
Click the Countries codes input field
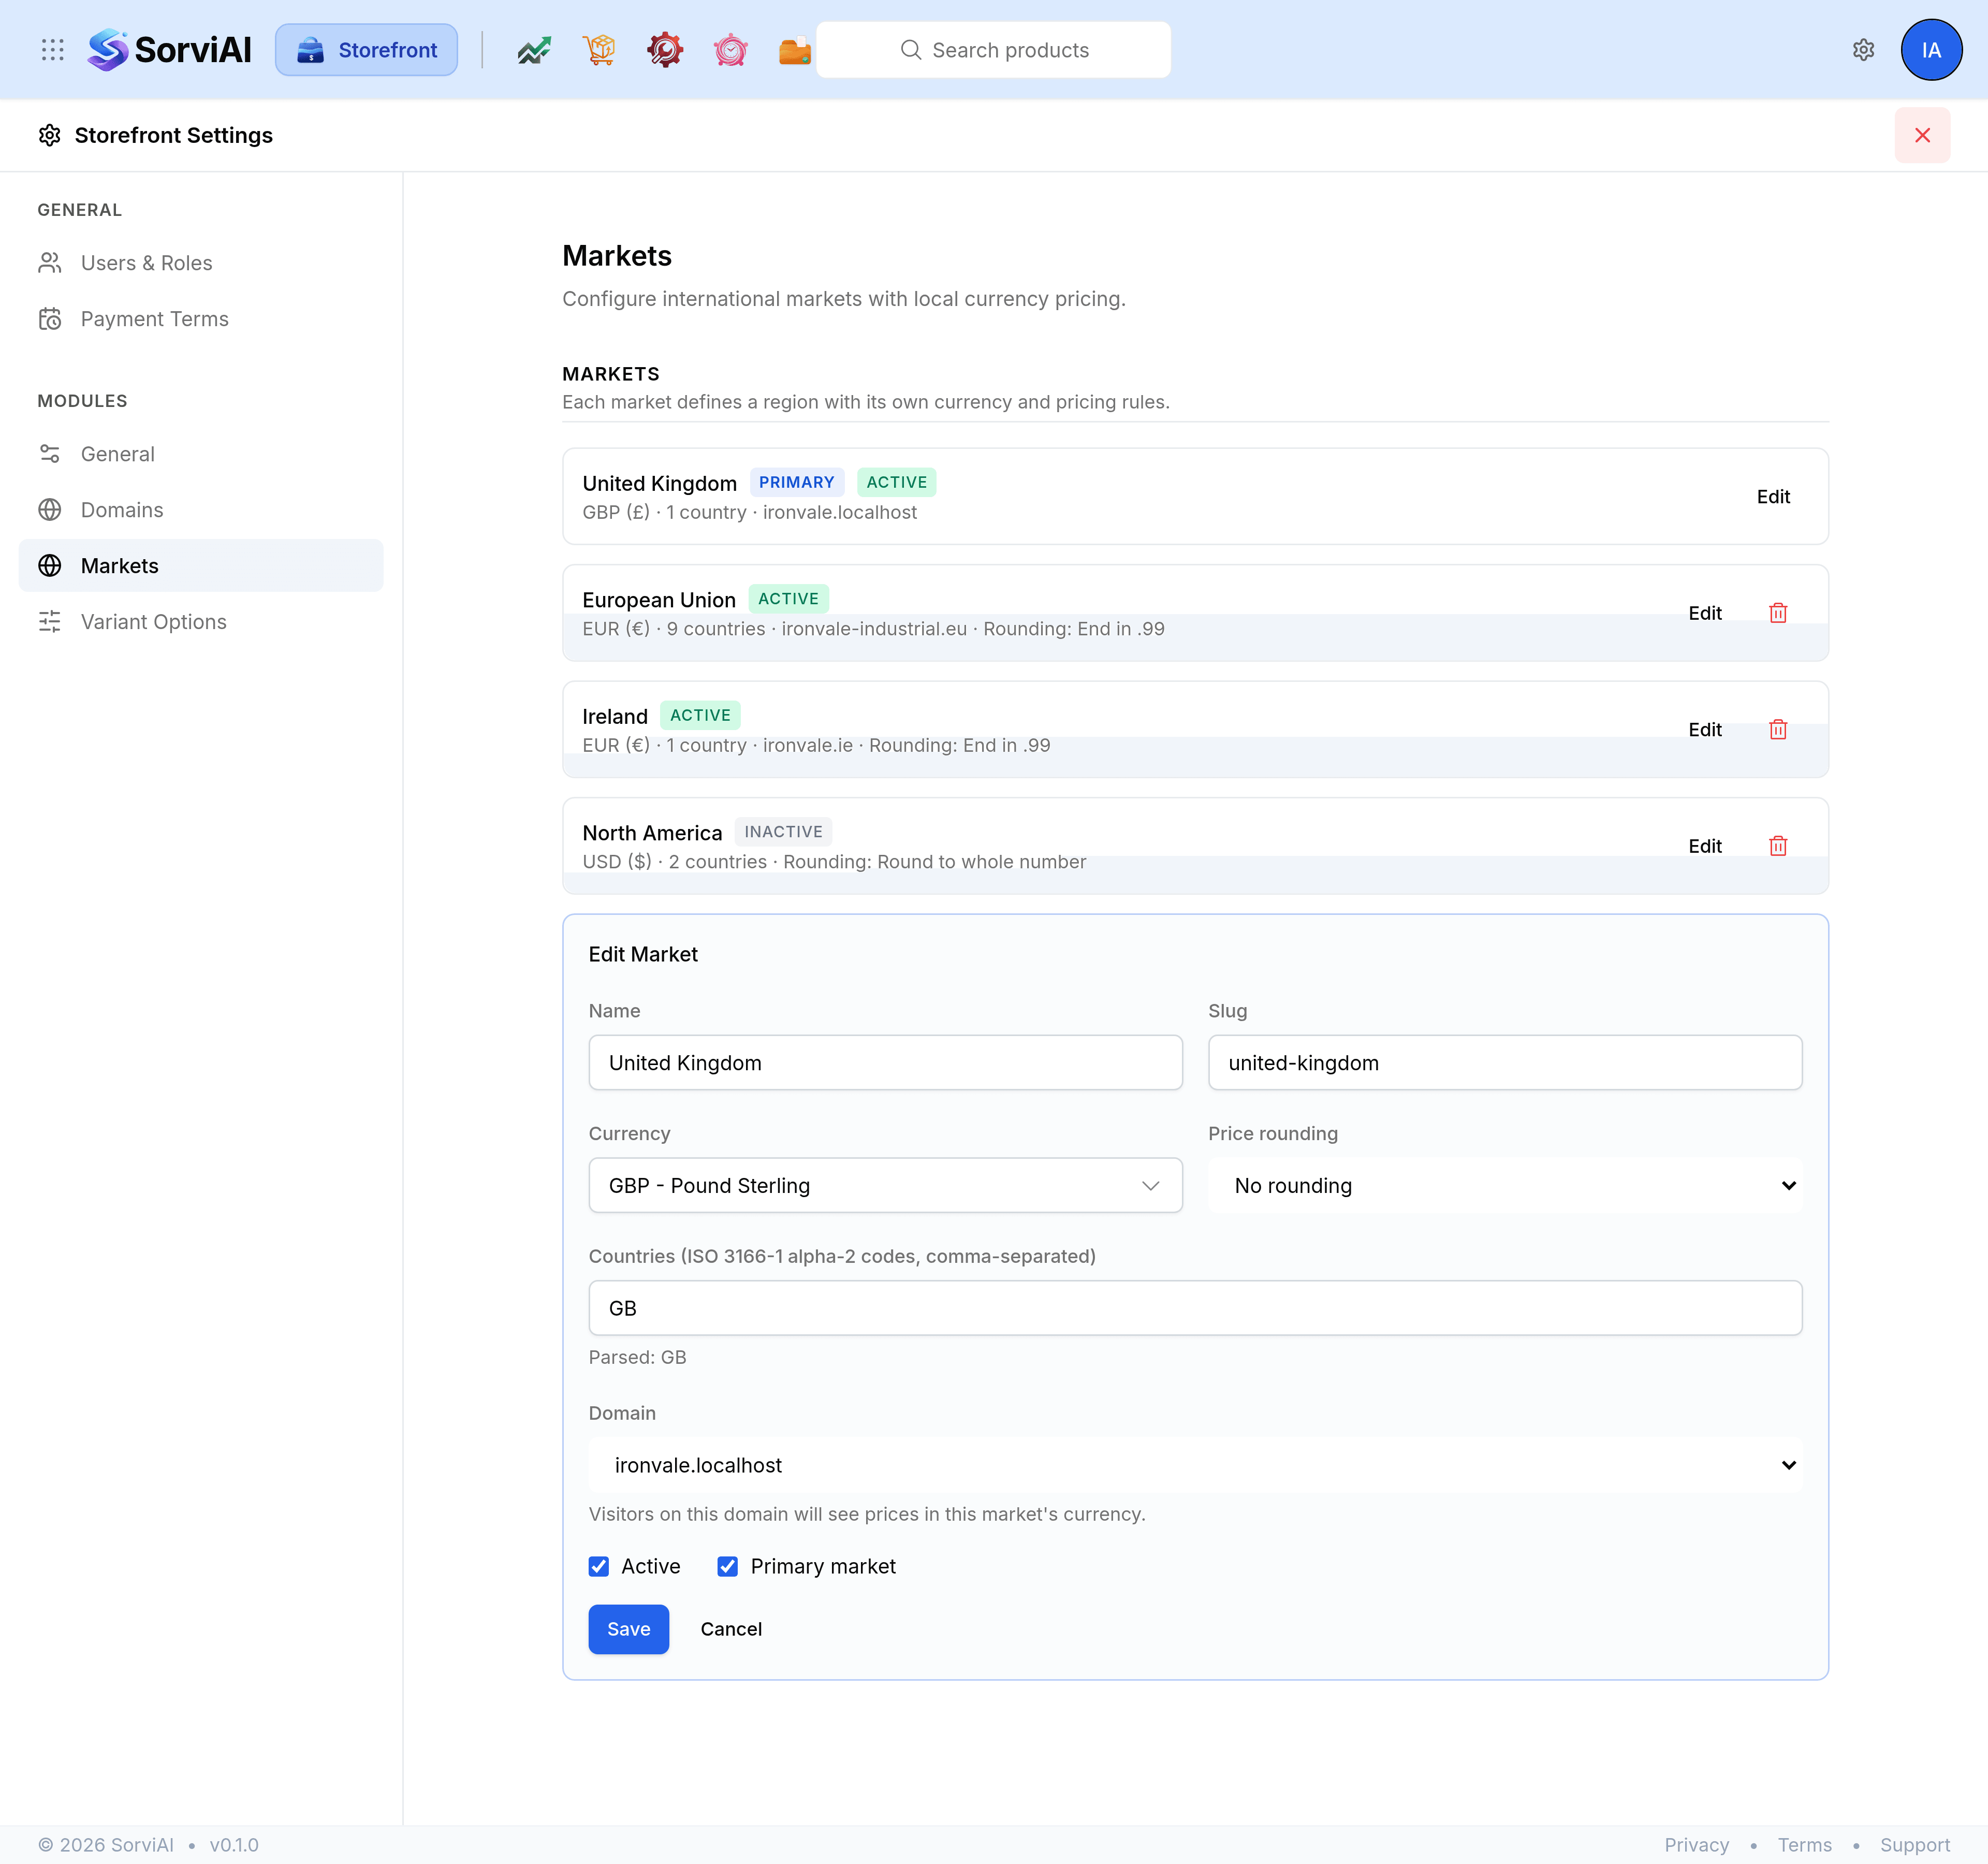point(1195,1308)
